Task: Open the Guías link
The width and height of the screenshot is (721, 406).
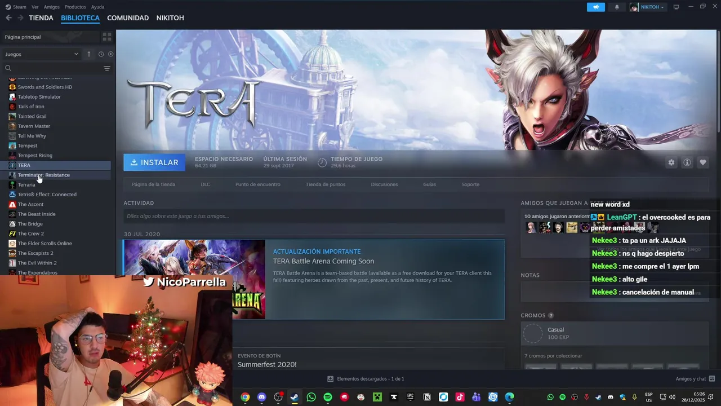Action: point(429,184)
